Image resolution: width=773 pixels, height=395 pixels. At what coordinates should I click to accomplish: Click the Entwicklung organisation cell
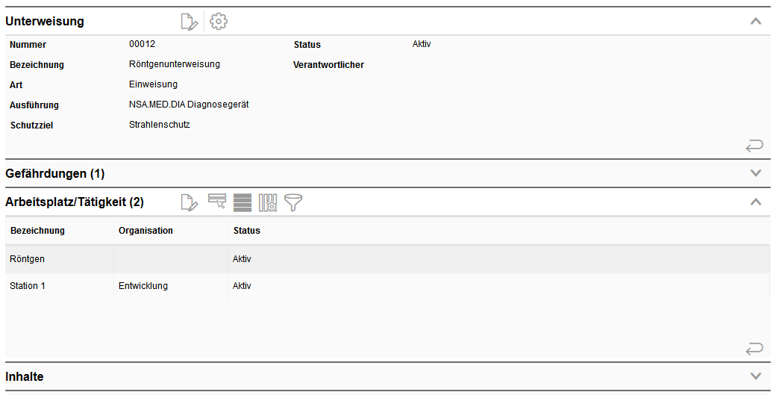click(x=143, y=286)
